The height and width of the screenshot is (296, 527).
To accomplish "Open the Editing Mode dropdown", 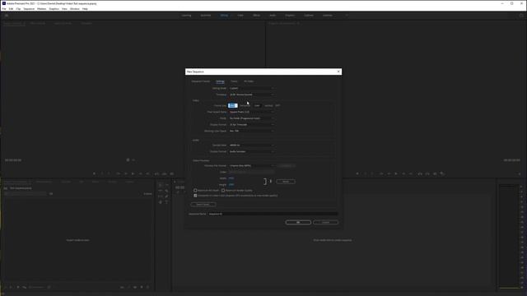I will coord(252,88).
